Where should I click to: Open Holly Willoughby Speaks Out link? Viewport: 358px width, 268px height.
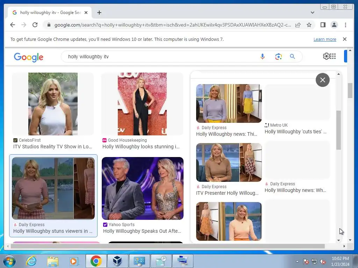(142, 231)
